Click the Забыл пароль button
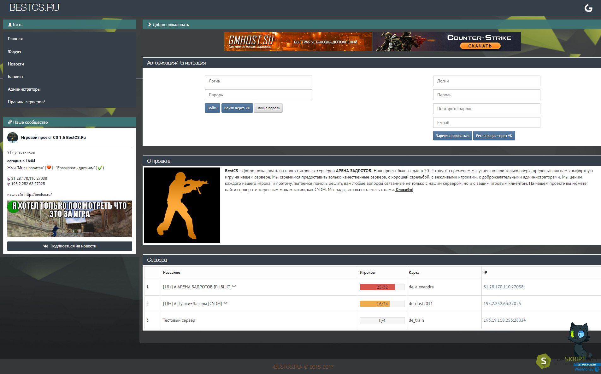This screenshot has width=601, height=374. (x=268, y=108)
